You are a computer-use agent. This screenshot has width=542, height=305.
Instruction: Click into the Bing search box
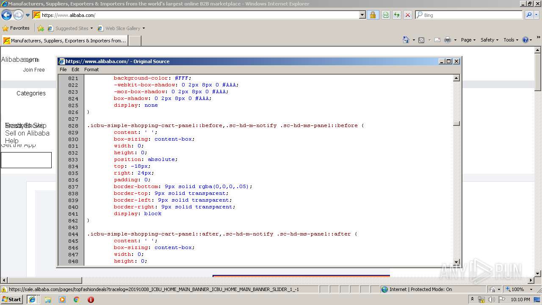[469, 15]
